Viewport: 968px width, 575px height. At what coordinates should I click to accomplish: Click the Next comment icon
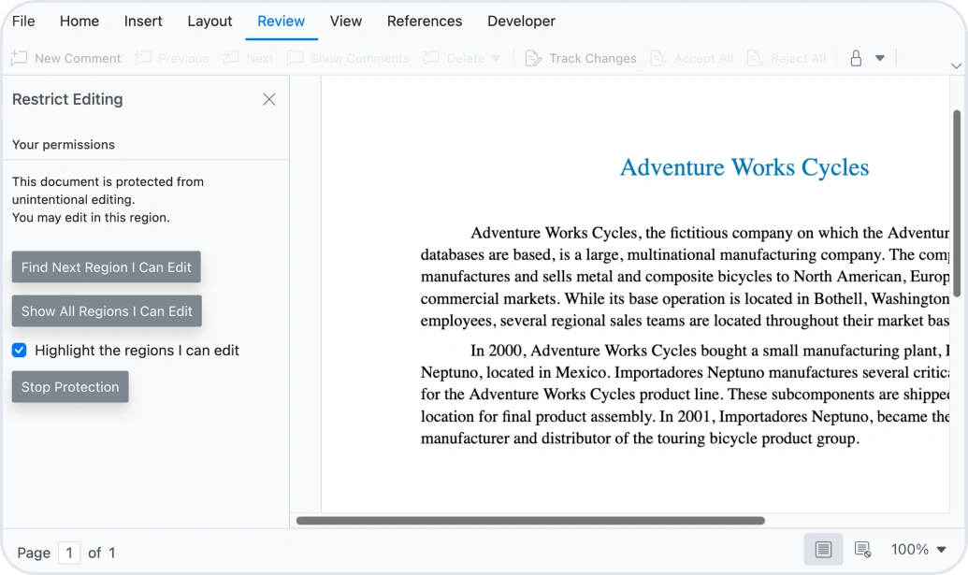coord(231,58)
